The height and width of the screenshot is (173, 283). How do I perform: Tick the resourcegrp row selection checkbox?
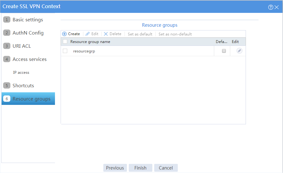tap(65, 51)
